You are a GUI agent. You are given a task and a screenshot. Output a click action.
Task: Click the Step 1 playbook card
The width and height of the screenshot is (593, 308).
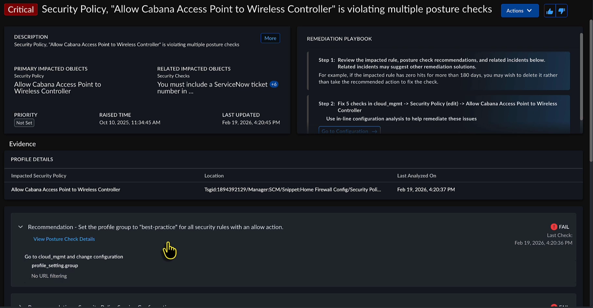point(439,71)
